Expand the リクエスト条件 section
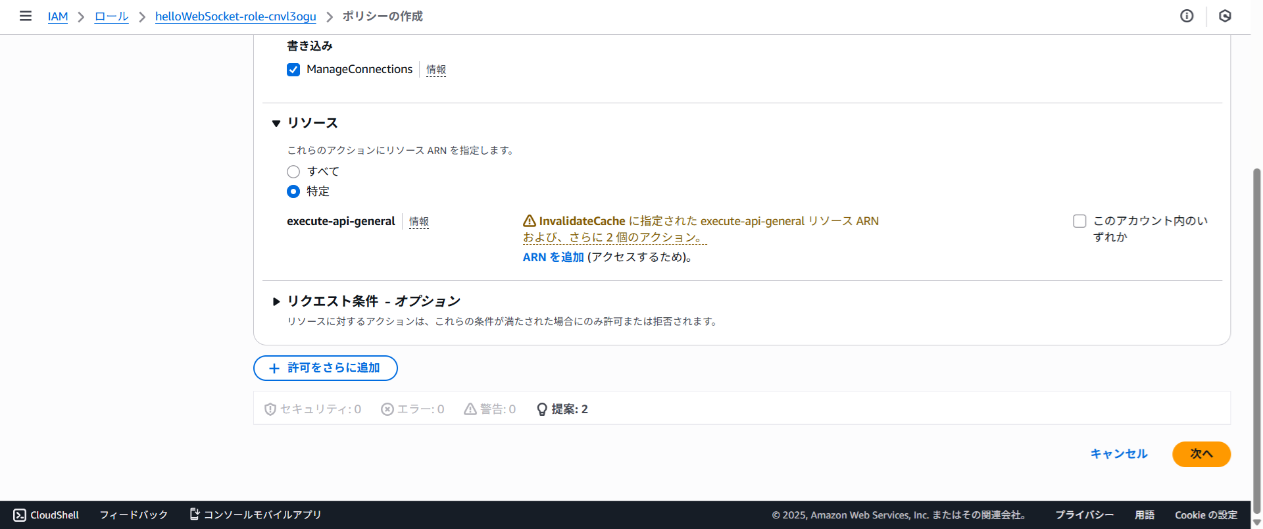 click(x=276, y=301)
